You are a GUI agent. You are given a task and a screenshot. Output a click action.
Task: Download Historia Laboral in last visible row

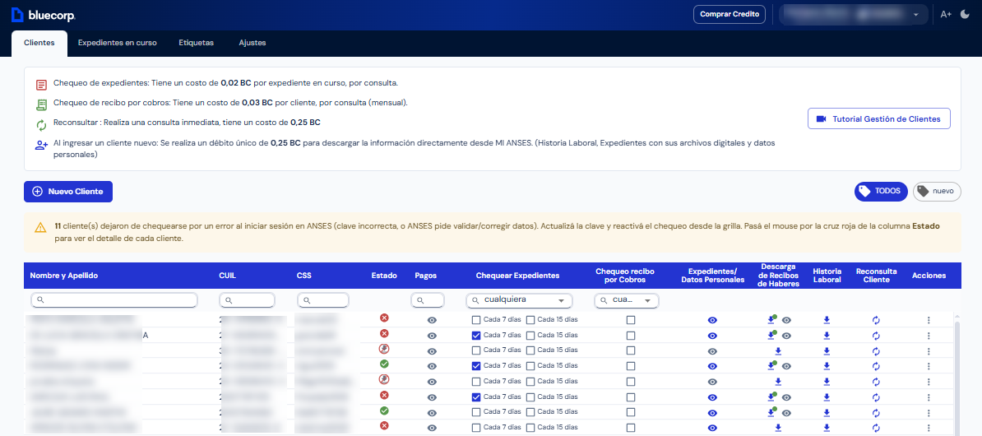pyautogui.click(x=827, y=428)
